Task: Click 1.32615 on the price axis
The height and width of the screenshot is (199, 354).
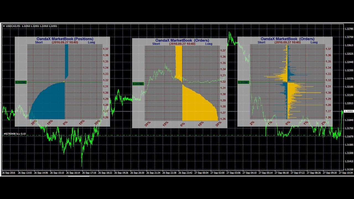Action: click(349, 45)
